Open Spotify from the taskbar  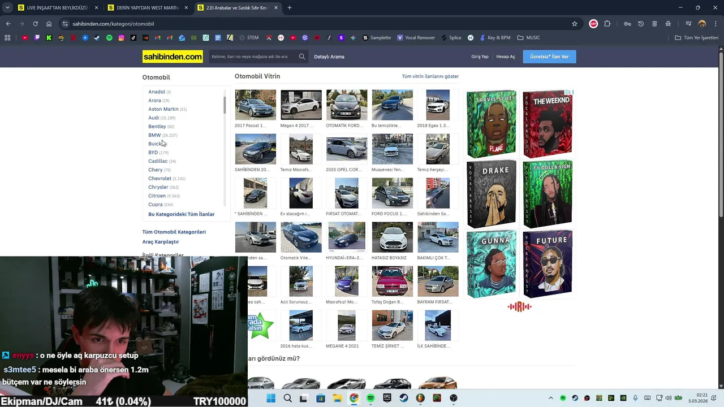point(370,398)
